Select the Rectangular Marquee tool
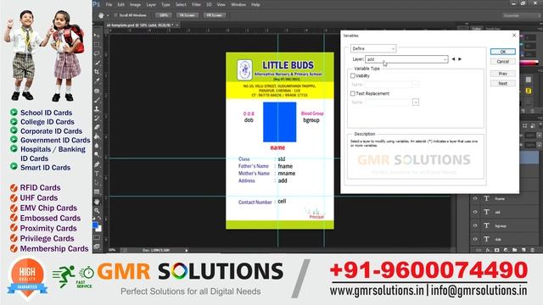Screen dimensions: 543x305 click(x=97, y=45)
